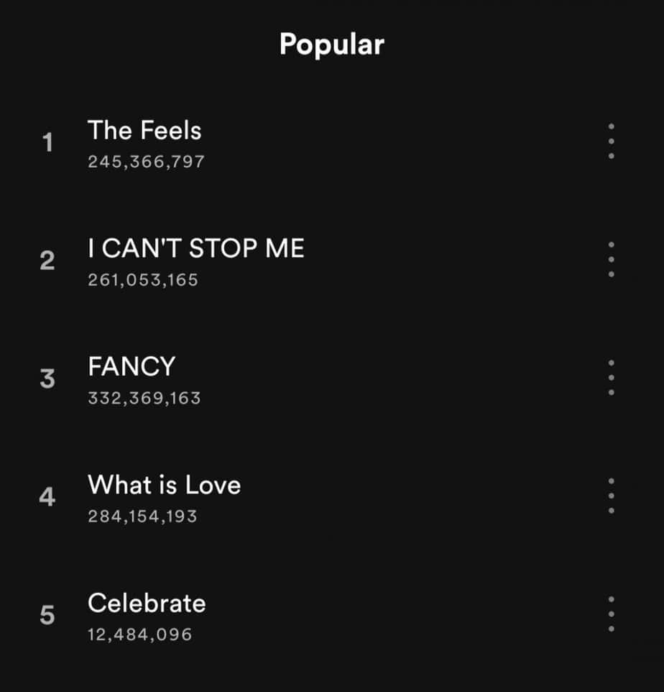This screenshot has height=692, width=664.
Task: Select the 284,154,193 play count text
Action: 142,516
